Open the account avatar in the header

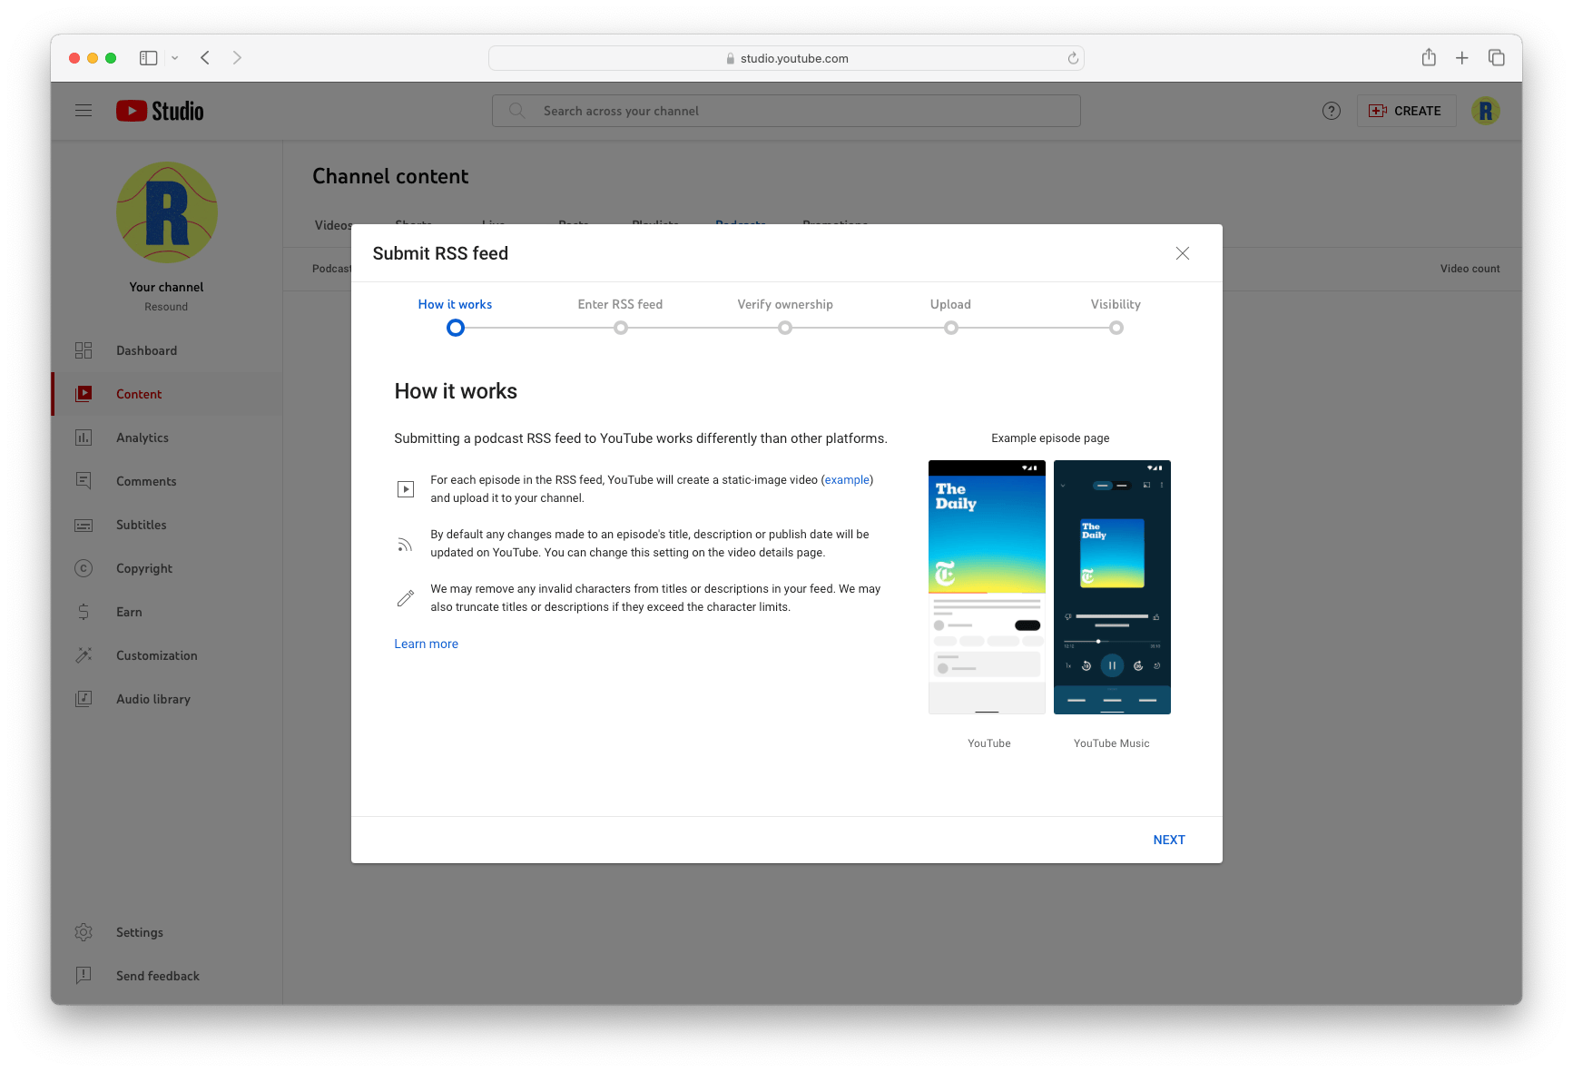[1486, 111]
